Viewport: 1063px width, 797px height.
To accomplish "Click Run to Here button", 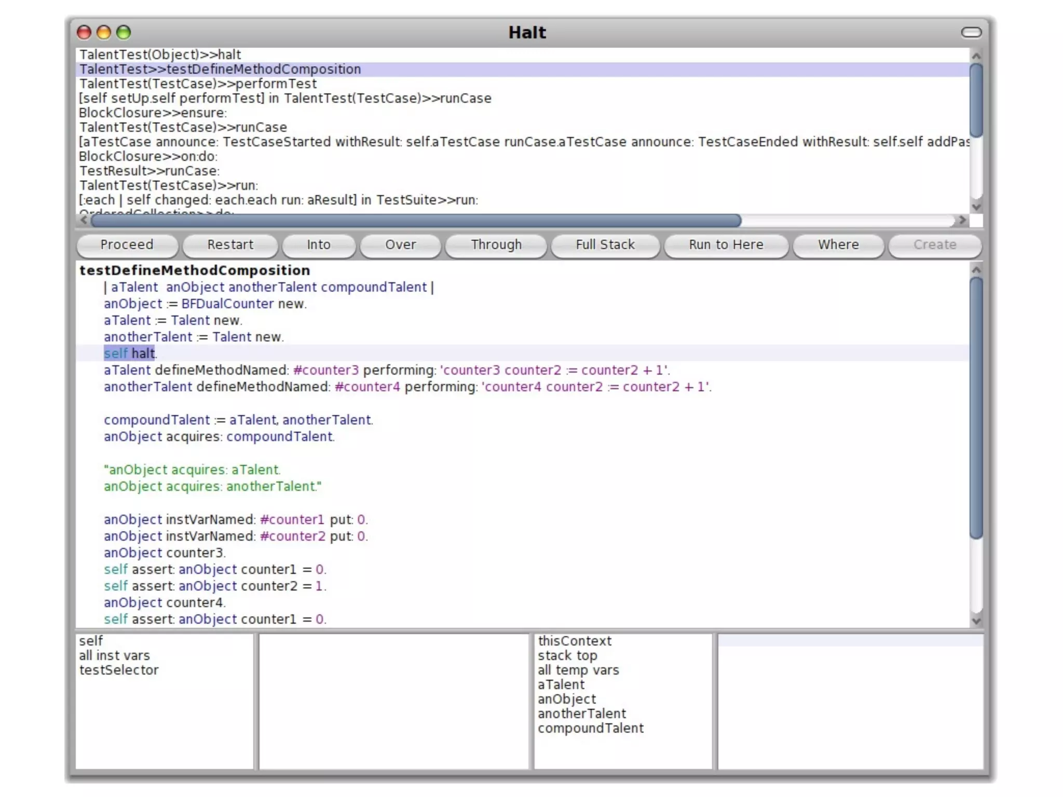I will (726, 245).
